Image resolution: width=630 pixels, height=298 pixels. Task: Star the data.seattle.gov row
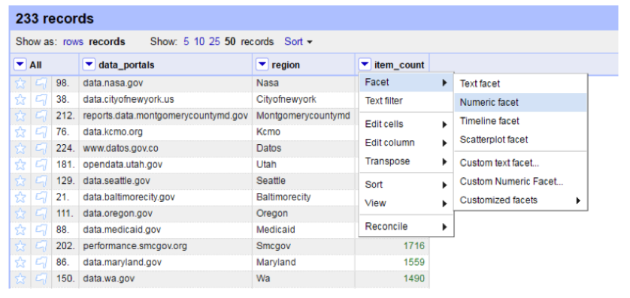coord(20,181)
